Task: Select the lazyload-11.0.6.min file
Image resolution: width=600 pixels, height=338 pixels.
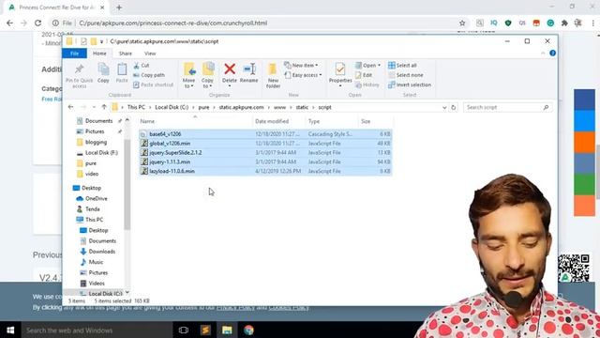Action: (x=265, y=171)
